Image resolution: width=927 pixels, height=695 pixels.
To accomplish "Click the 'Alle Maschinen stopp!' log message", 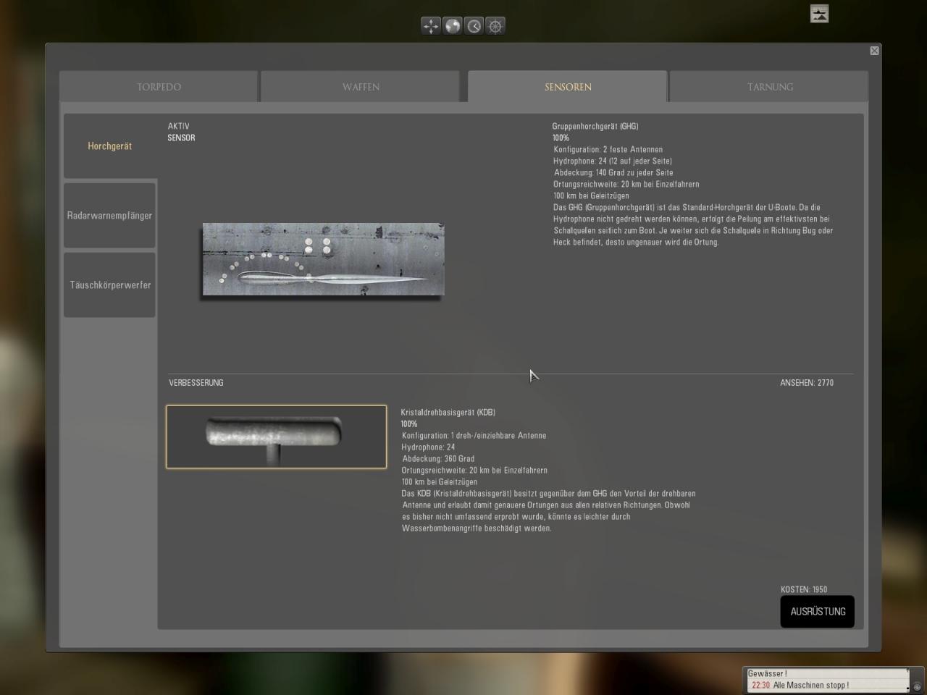I will pyautogui.click(x=811, y=685).
